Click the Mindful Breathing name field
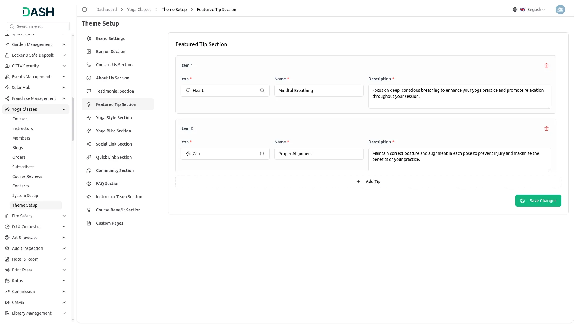Screen dimensions: 576x324 [x=319, y=91]
